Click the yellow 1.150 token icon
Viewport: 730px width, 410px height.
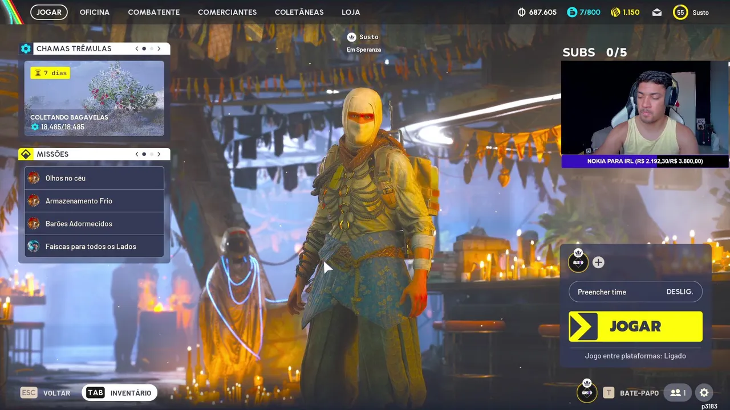click(x=615, y=12)
